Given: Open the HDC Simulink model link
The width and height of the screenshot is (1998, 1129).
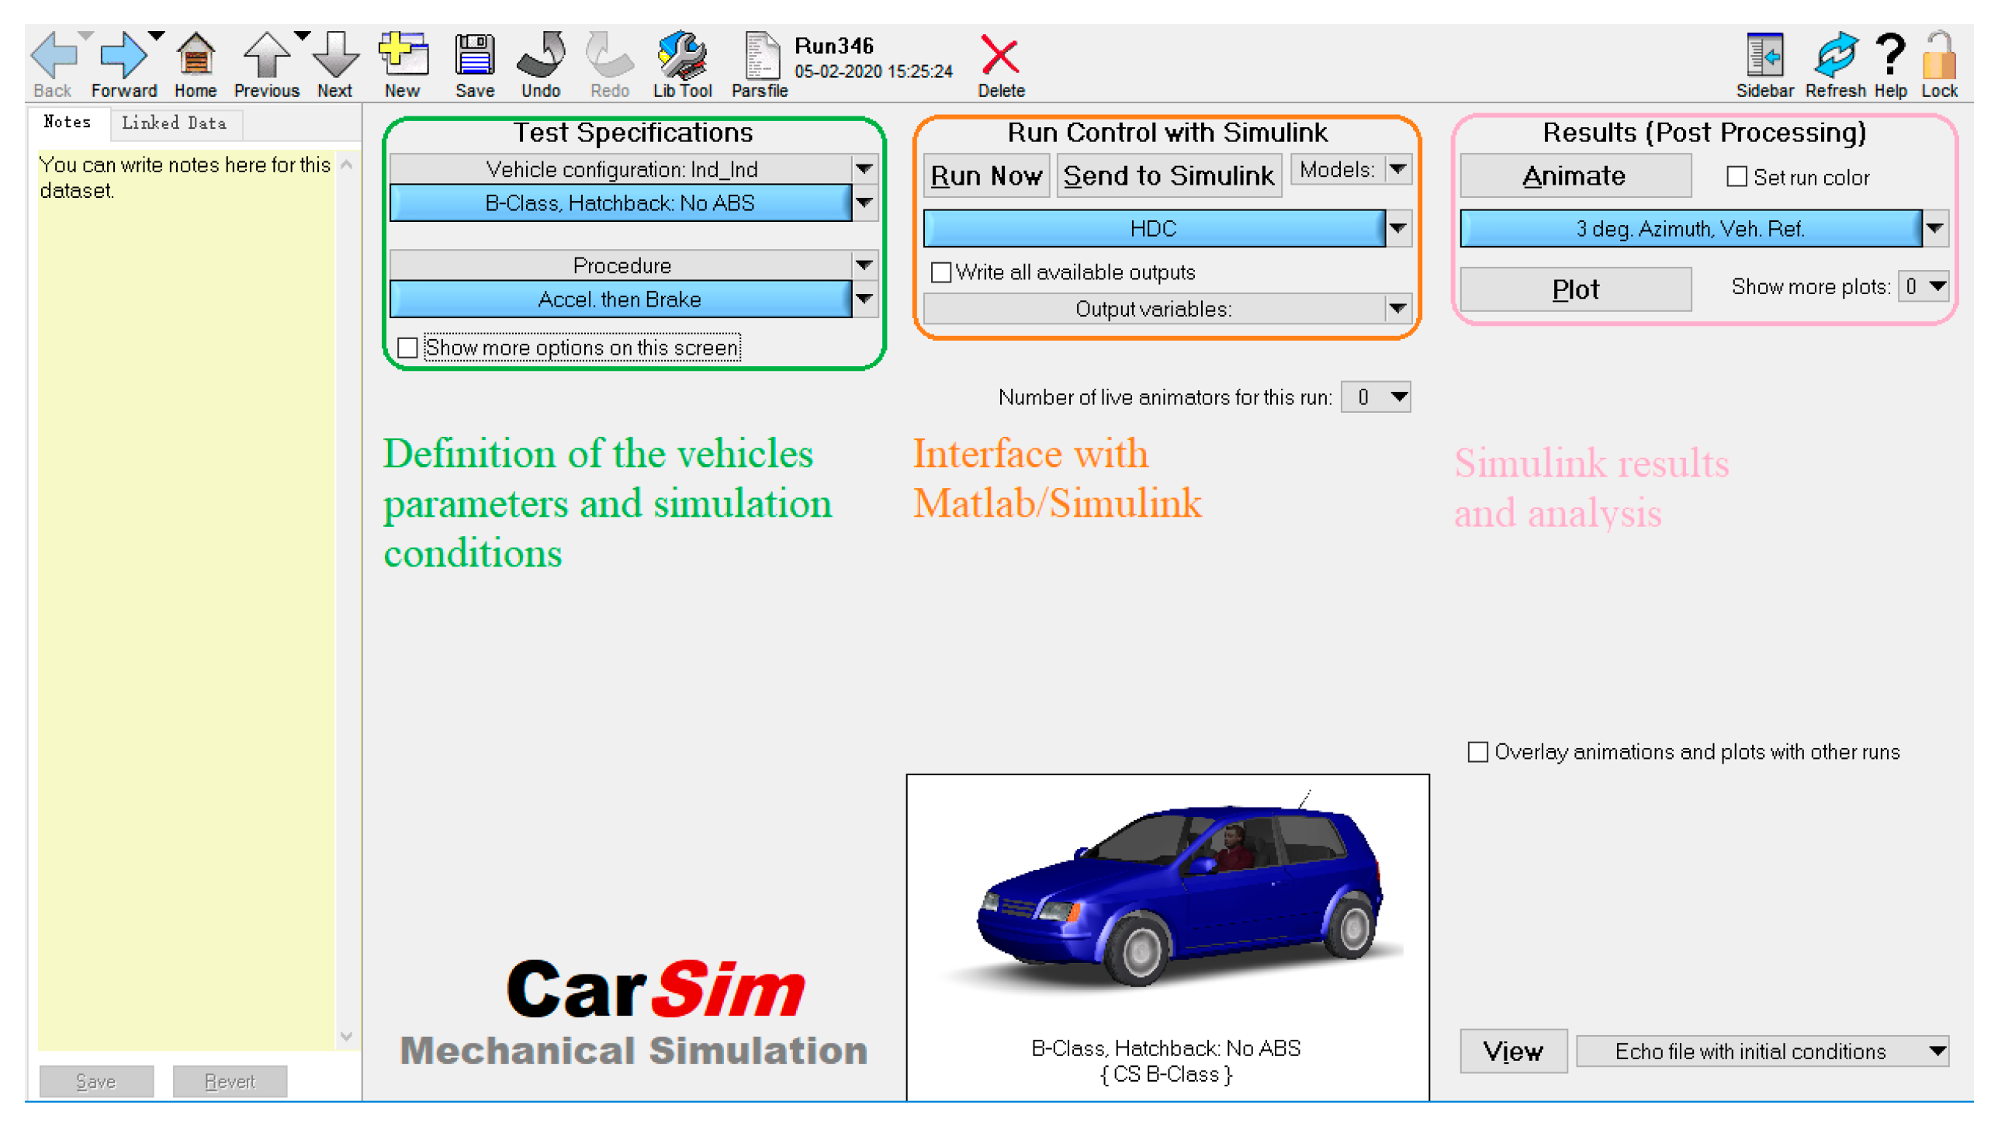Looking at the screenshot, I should 1154,229.
